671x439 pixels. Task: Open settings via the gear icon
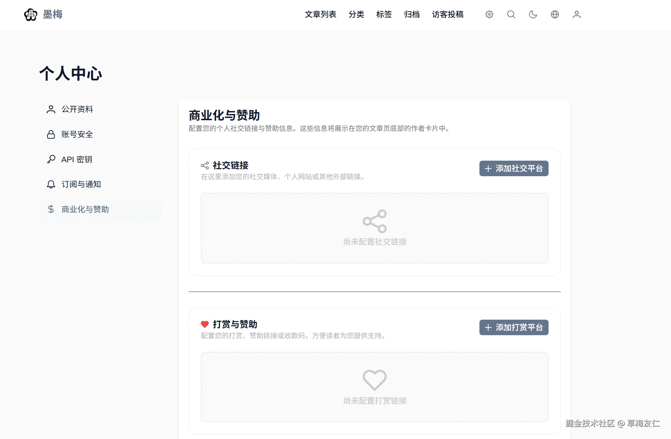[489, 15]
